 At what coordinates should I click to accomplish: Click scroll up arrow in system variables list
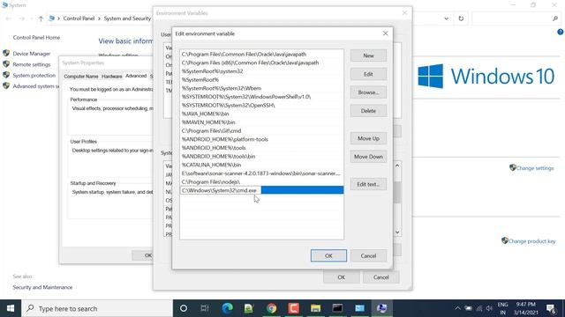(397, 166)
